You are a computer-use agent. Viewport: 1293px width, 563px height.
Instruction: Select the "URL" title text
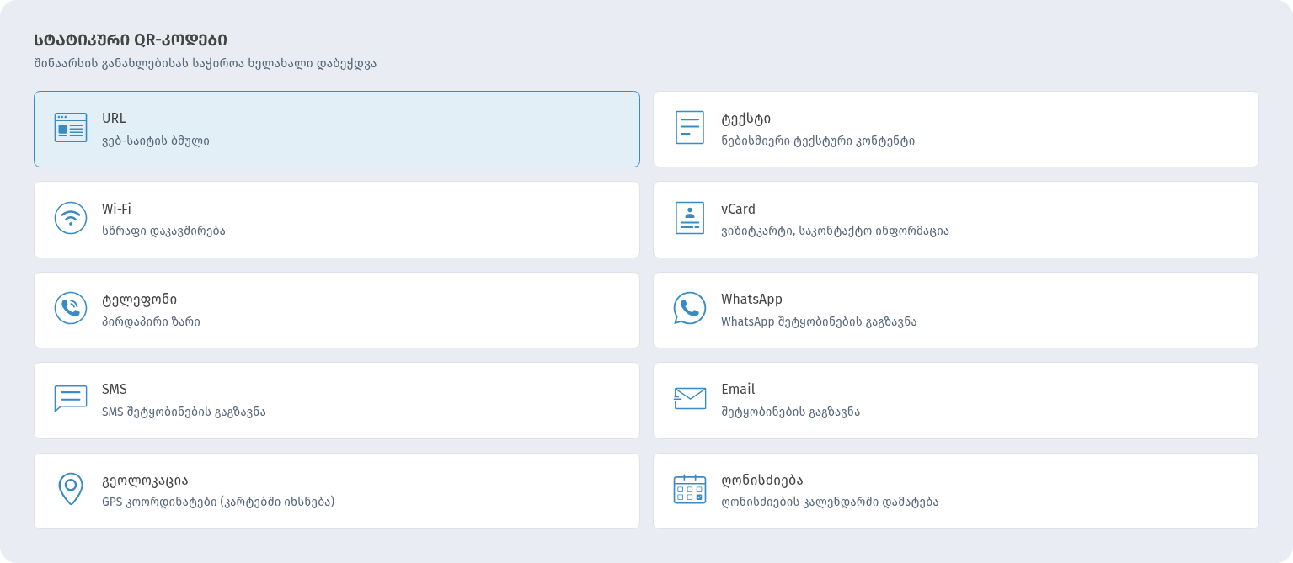114,119
